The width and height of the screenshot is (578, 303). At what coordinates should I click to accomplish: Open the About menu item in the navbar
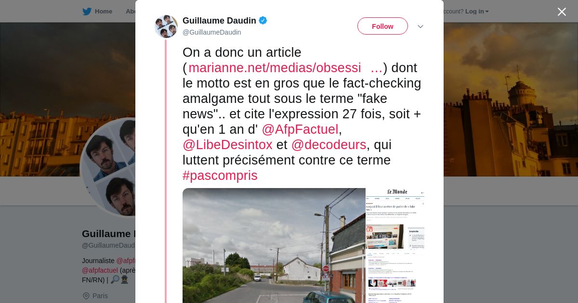click(130, 12)
